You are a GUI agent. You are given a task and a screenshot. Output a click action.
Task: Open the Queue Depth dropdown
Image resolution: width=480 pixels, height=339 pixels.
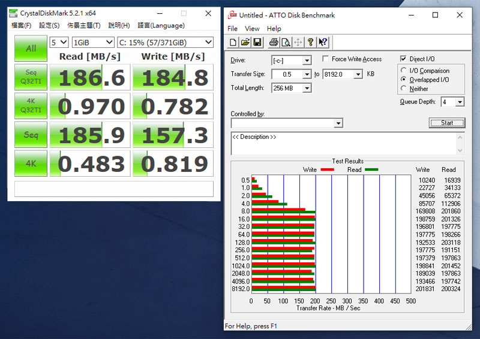pos(460,102)
